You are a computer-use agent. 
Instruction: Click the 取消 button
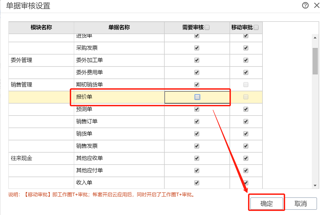[301, 204]
